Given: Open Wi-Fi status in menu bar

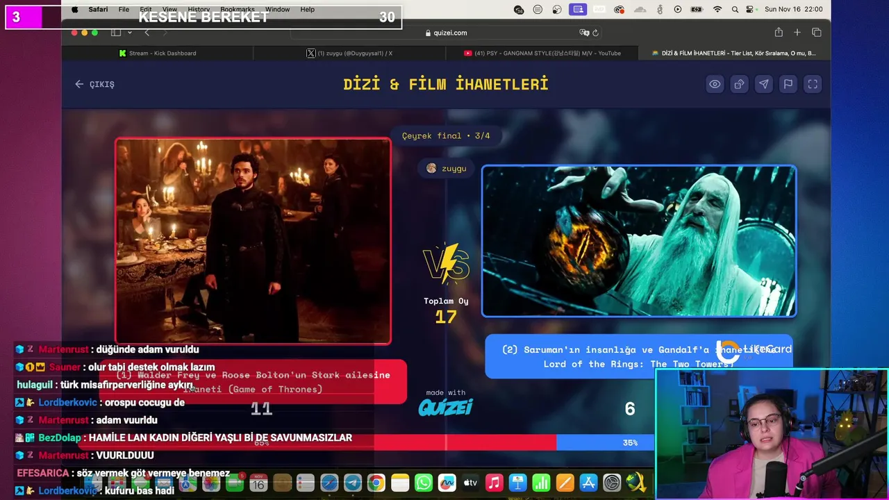Looking at the screenshot, I should click(x=717, y=10).
